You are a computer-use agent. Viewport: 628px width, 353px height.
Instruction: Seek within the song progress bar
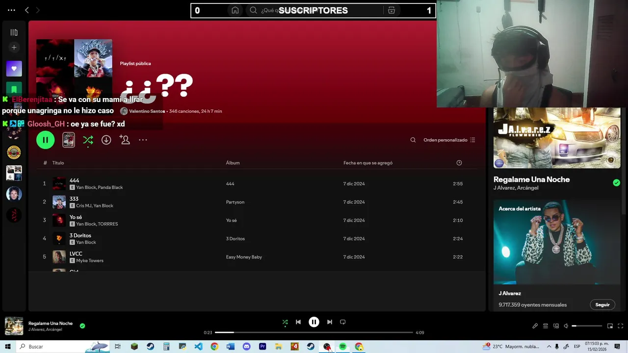coord(314,332)
